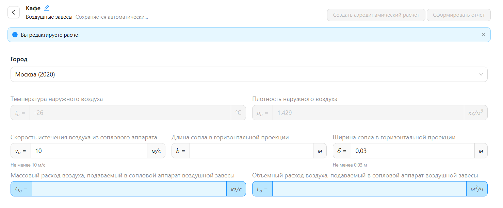The height and width of the screenshot is (208, 503).
Task: Click 'Сформировать отчет' button
Action: [x=458, y=15]
